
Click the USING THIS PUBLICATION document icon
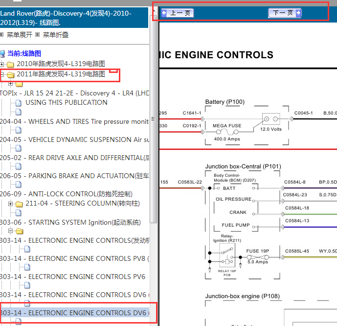click(x=19, y=103)
